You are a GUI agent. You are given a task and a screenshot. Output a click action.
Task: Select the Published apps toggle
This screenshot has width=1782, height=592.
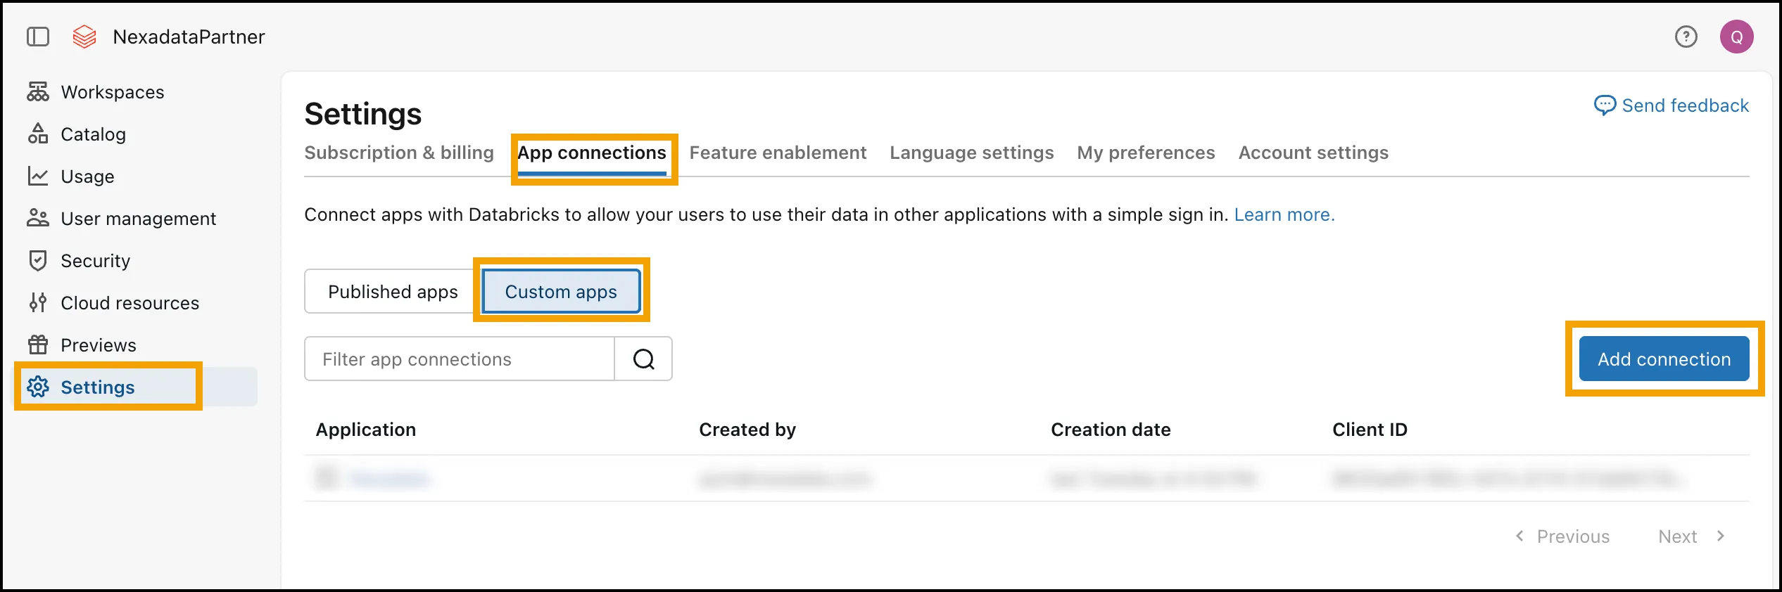click(393, 291)
